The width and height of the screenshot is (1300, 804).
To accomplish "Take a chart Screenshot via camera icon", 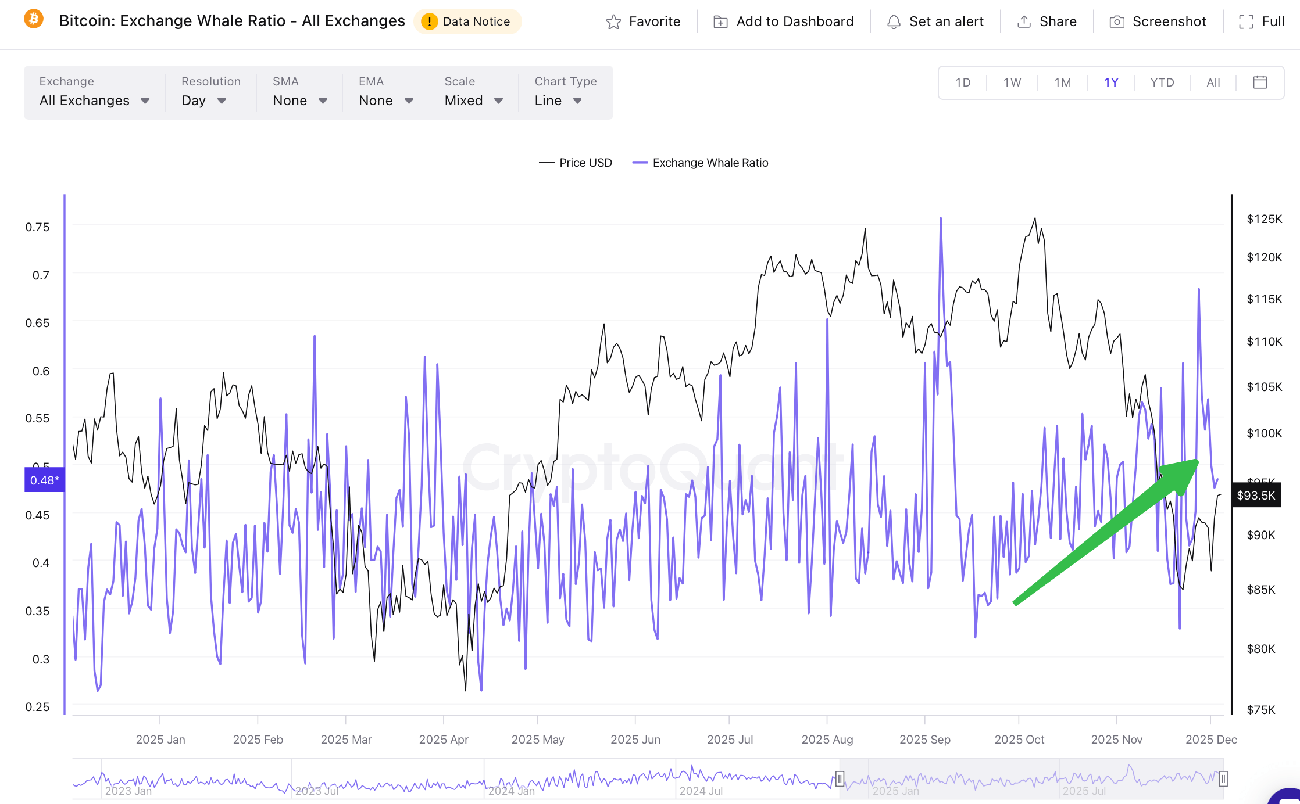I will 1117,21.
